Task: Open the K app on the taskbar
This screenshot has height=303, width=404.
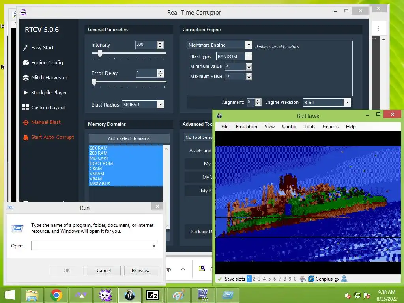Action: (x=203, y=295)
